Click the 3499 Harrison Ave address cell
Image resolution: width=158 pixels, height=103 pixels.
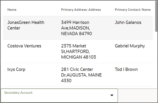(77, 28)
